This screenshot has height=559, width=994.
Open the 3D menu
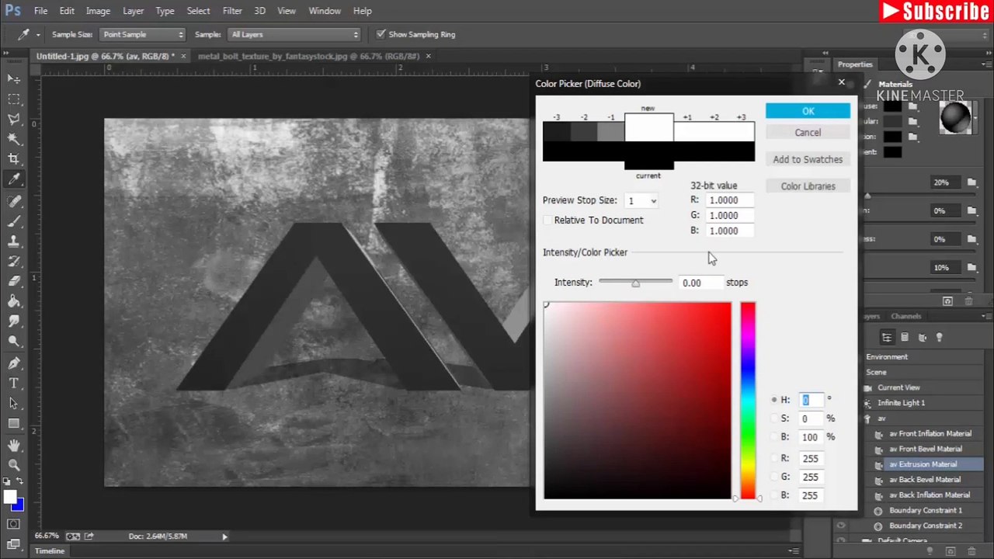click(x=259, y=11)
